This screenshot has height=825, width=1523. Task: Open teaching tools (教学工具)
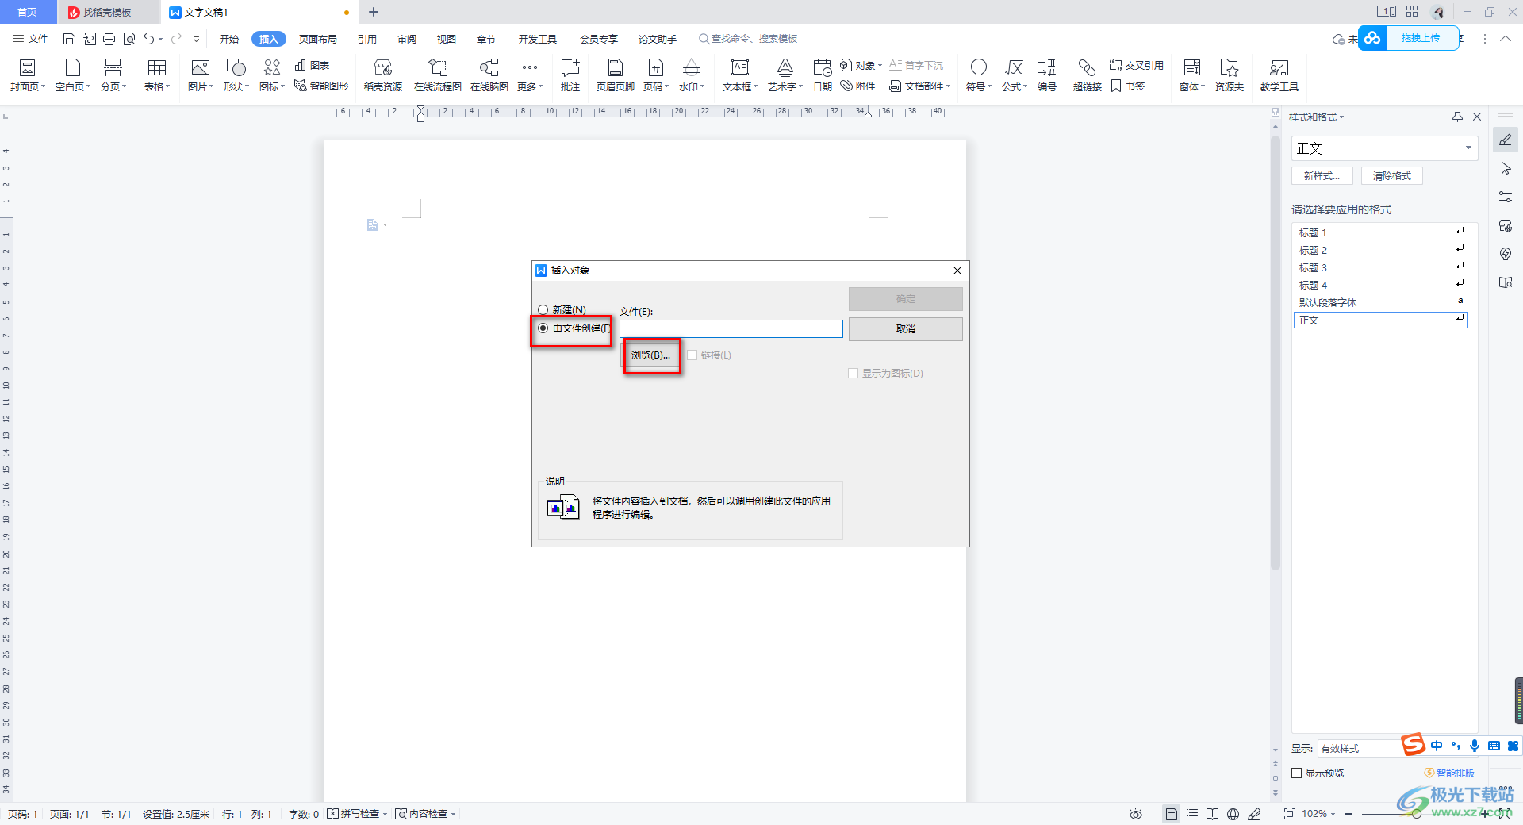(1279, 75)
